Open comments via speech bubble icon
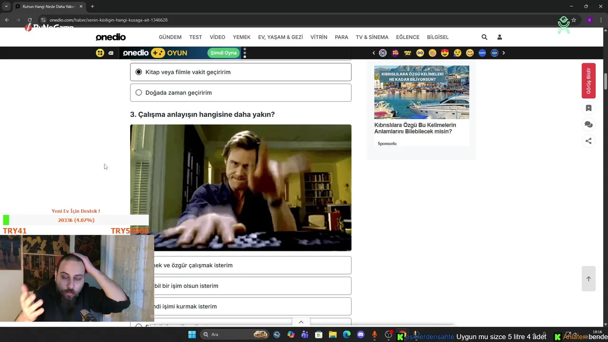The height and width of the screenshot is (342, 608). coord(589,124)
